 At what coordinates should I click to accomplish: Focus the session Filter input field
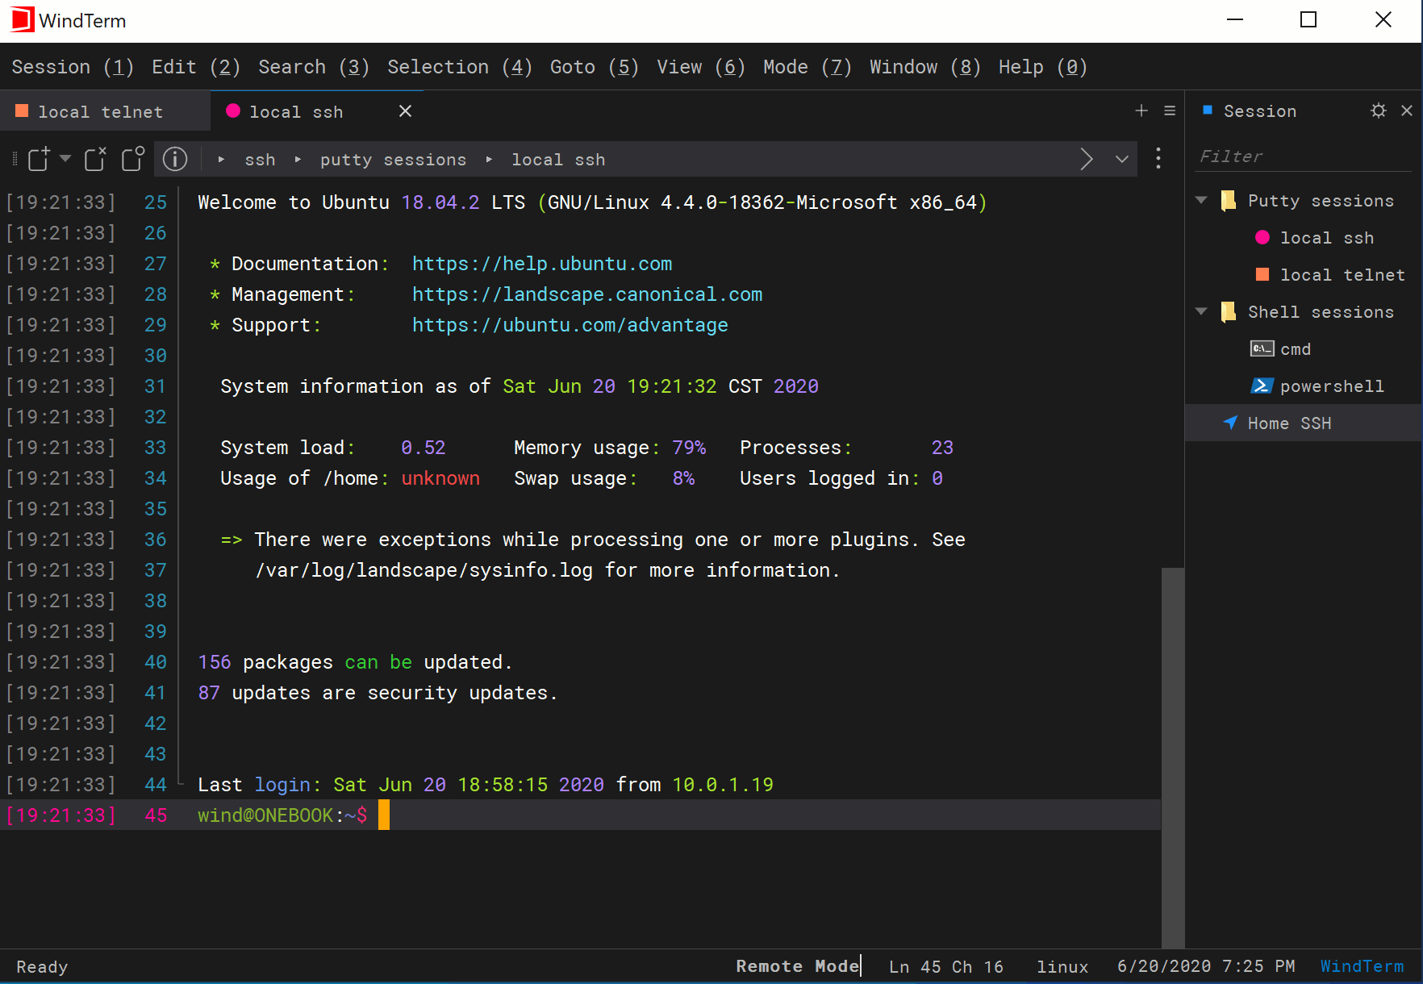click(1304, 156)
